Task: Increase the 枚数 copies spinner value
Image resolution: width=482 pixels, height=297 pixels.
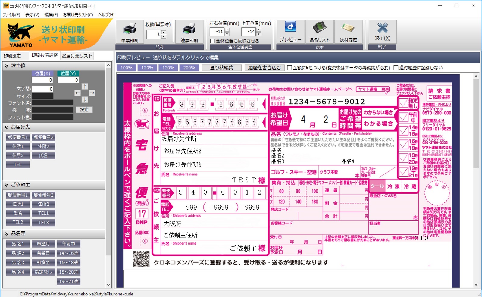Action: [164, 32]
